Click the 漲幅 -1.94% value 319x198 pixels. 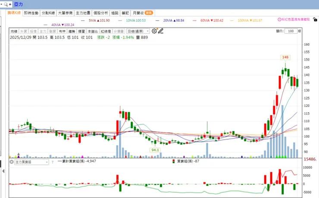(x=123, y=38)
